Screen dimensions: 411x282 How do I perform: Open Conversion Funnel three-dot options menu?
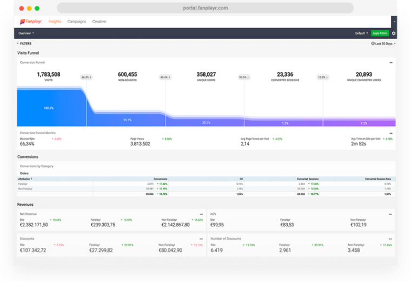[391, 63]
